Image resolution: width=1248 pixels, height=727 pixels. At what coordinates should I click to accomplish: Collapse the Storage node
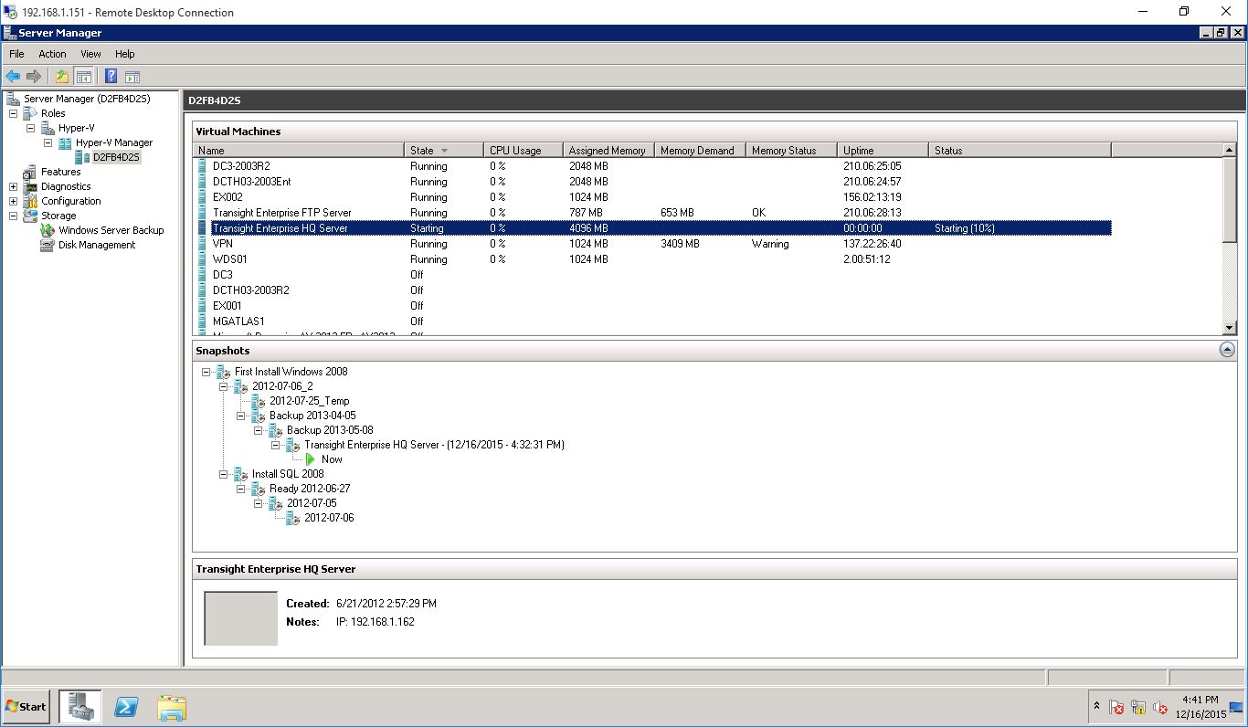[14, 216]
